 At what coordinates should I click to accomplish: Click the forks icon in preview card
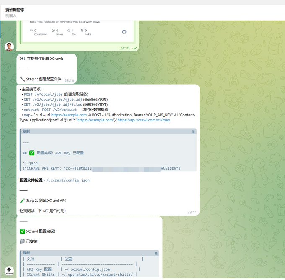tap(82, 31)
